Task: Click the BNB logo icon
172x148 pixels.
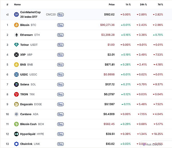Action: point(16,65)
